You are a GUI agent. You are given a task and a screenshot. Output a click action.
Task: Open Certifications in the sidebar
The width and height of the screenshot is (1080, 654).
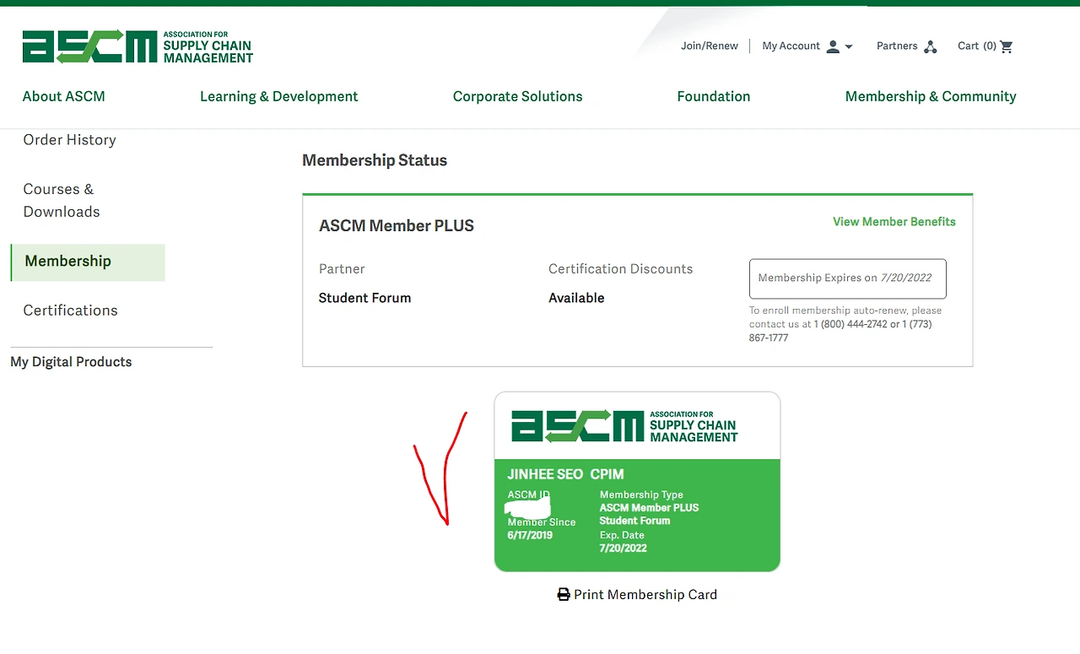71,311
